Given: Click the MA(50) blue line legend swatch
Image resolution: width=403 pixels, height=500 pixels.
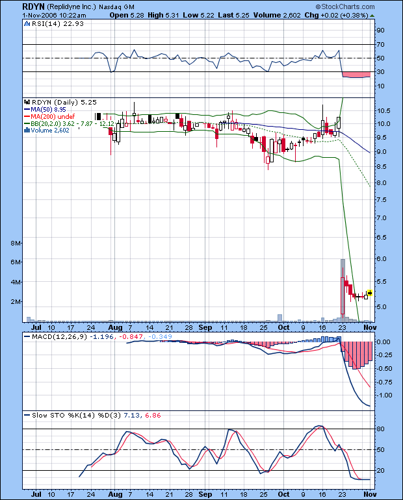Looking at the screenshot, I should coord(27,109).
